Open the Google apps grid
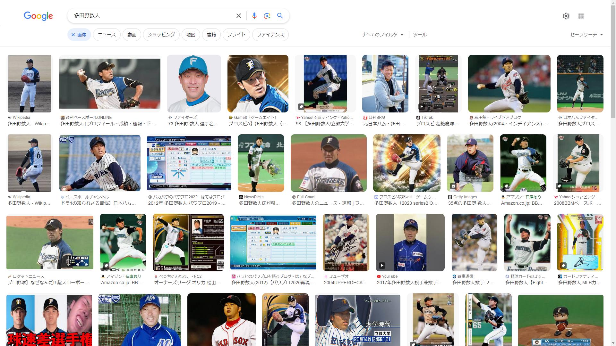Screen dimensions: 616x346 pos(581,16)
